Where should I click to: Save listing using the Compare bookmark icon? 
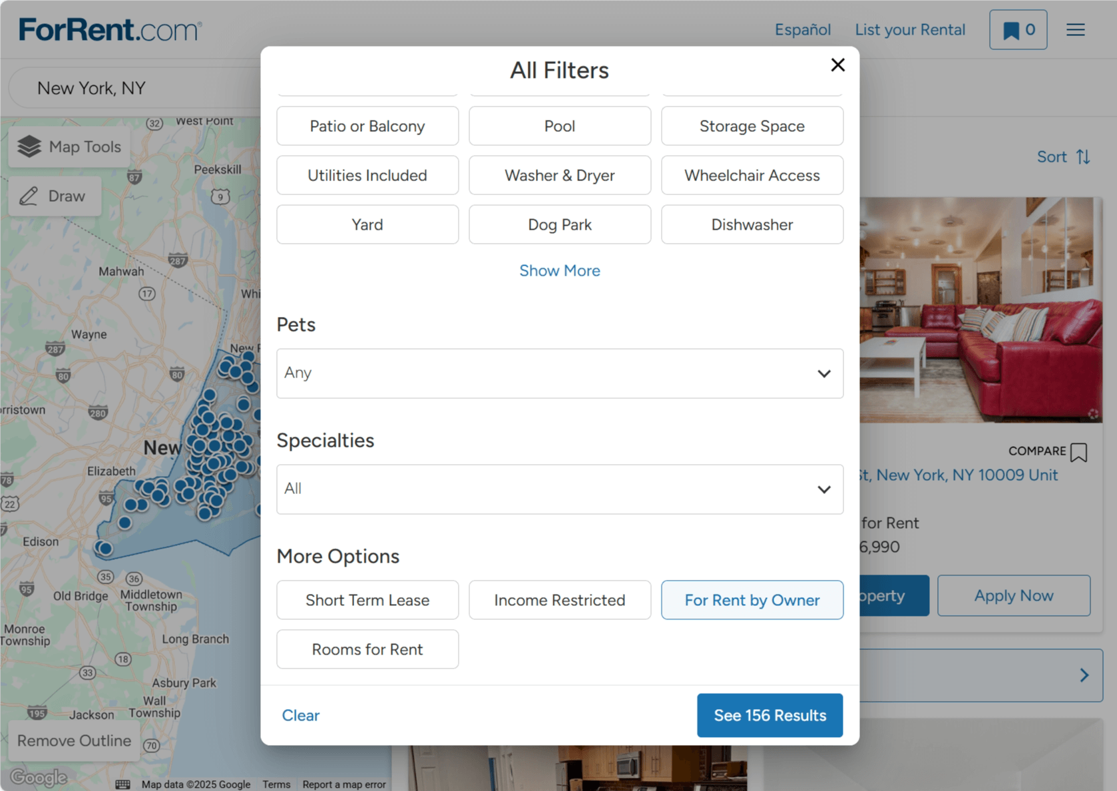tap(1078, 452)
